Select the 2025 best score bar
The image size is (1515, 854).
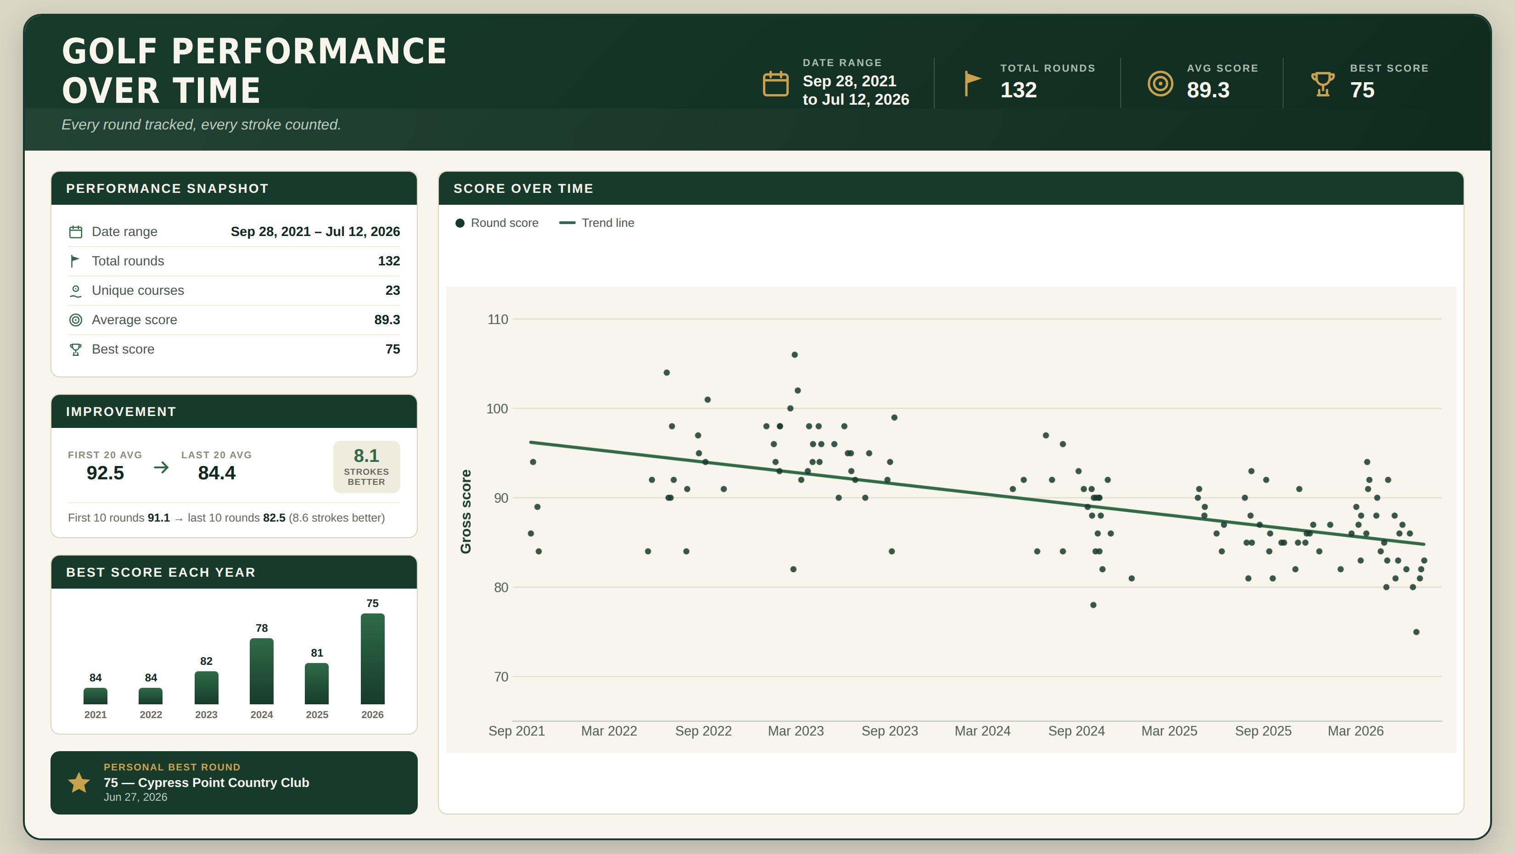point(317,684)
